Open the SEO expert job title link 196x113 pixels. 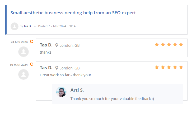click(73, 13)
